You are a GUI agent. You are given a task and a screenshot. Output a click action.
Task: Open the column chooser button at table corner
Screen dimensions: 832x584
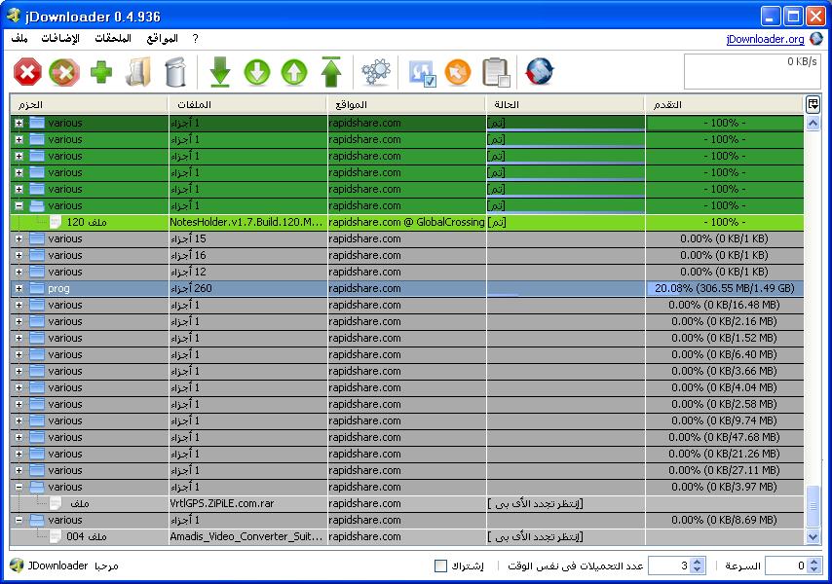[813, 104]
